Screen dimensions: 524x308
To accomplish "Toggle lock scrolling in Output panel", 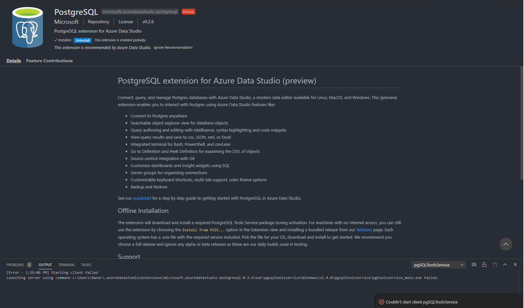I will [x=484, y=264].
